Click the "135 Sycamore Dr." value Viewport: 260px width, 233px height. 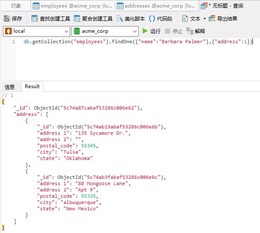pyautogui.click(x=102, y=133)
